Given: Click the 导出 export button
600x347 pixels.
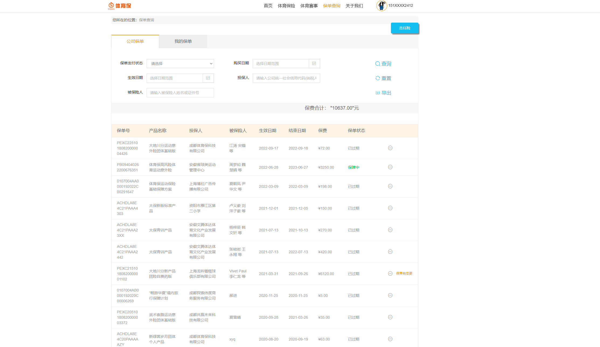Looking at the screenshot, I should pos(383,93).
